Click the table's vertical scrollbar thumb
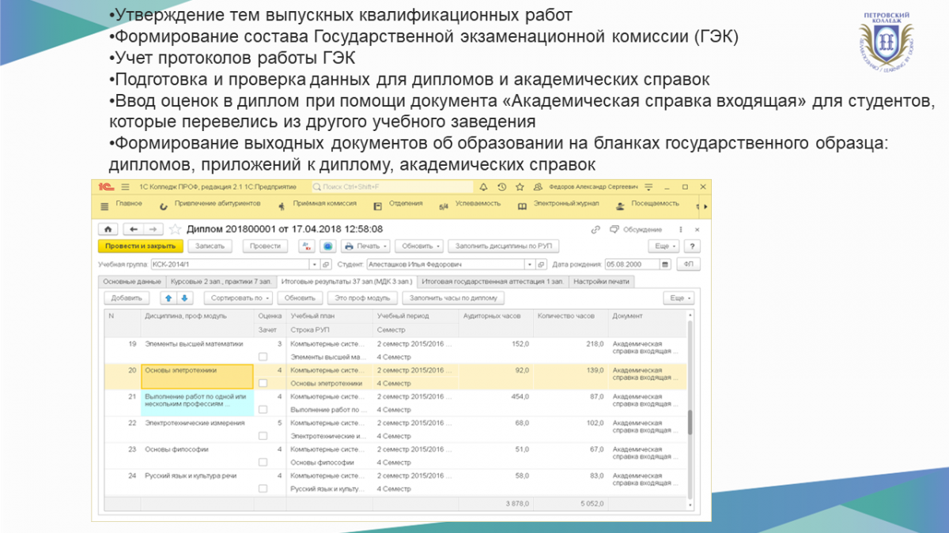949x533 pixels. point(690,422)
